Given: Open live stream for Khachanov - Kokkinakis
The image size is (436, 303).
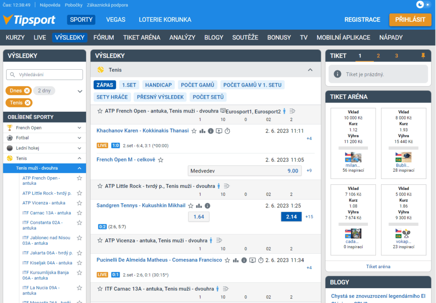Looking at the screenshot, I should [219, 131].
